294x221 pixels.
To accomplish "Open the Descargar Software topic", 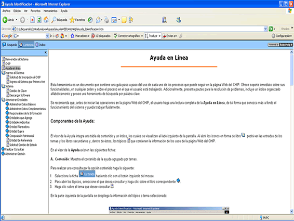I will click(x=18, y=95).
